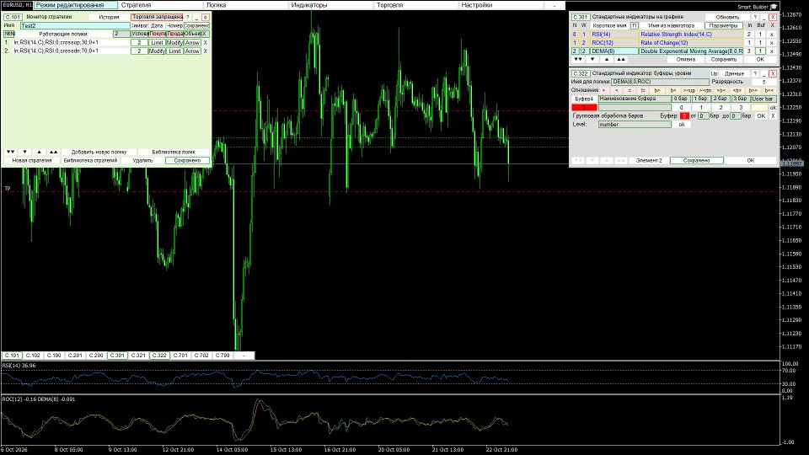This screenshot has width=809, height=455.
Task: Toggle the Объем column header
Action: [192, 34]
